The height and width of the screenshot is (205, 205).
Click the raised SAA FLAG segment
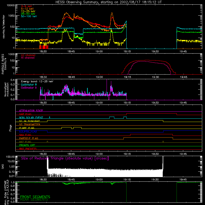(151, 134)
